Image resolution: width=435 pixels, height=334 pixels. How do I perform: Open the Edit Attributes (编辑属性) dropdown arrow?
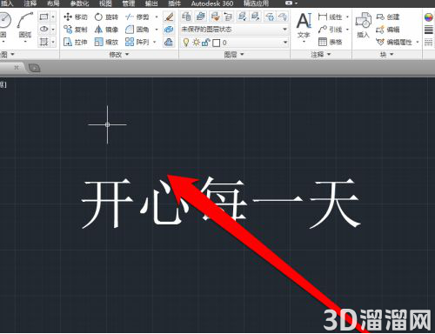coord(418,42)
